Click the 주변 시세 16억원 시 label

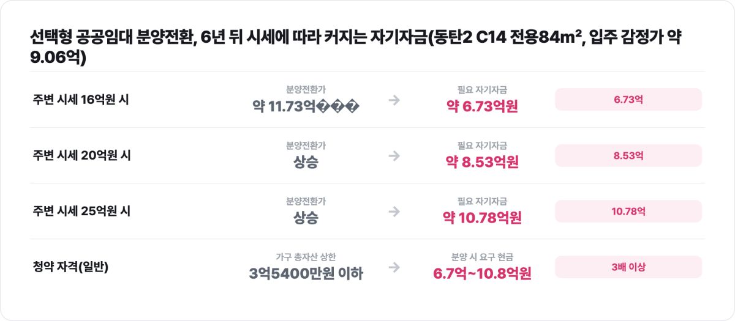[81, 100]
